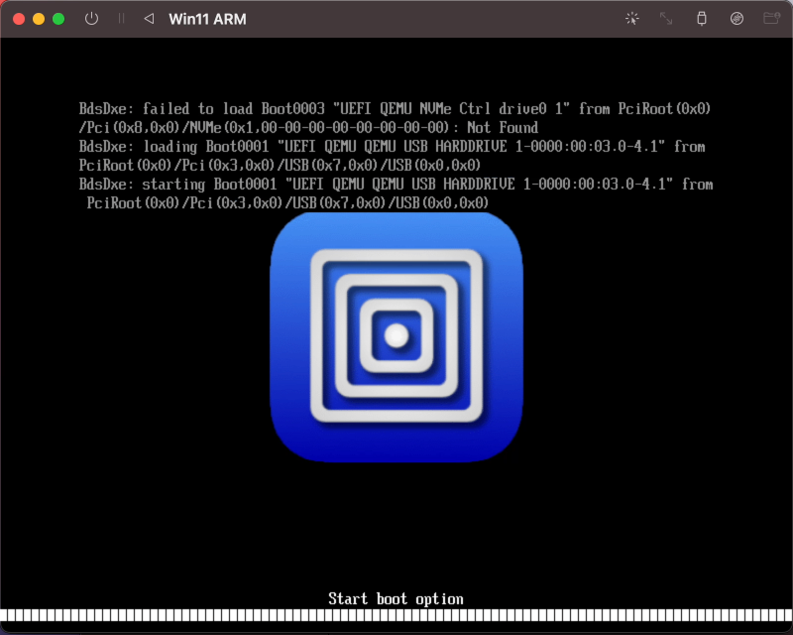Open the USB devices icon
The width and height of the screenshot is (793, 635).
pos(702,19)
